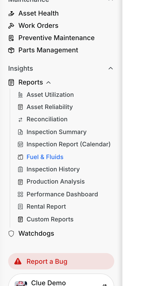Open Reconciliation report
Screen dimensions: 153x286
click(x=47, y=119)
